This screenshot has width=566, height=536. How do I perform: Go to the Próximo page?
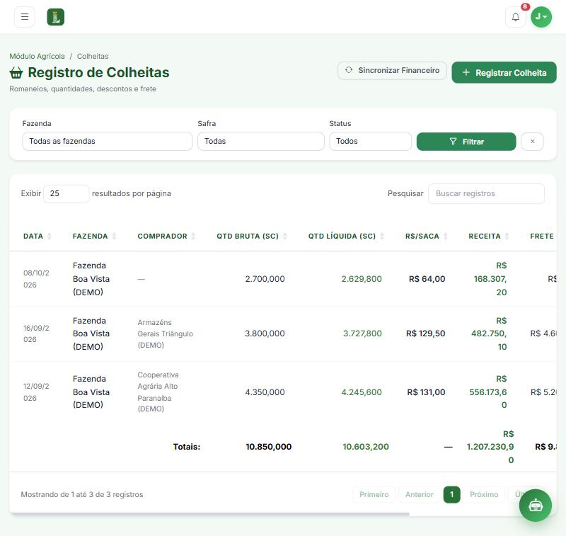click(x=484, y=494)
